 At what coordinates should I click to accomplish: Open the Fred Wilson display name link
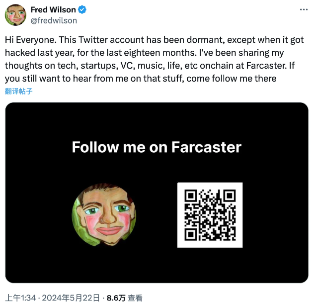52,10
